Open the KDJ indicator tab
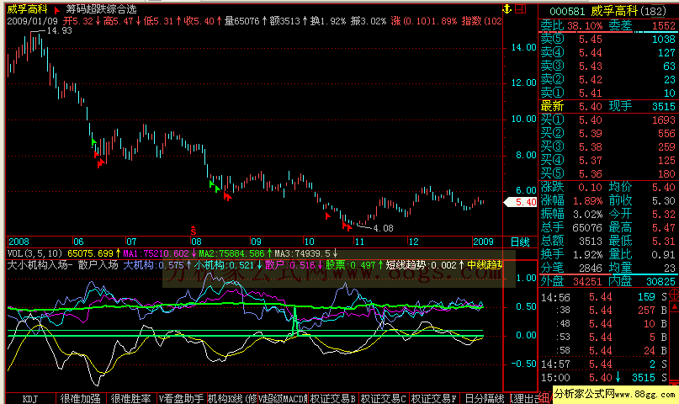 point(30,399)
